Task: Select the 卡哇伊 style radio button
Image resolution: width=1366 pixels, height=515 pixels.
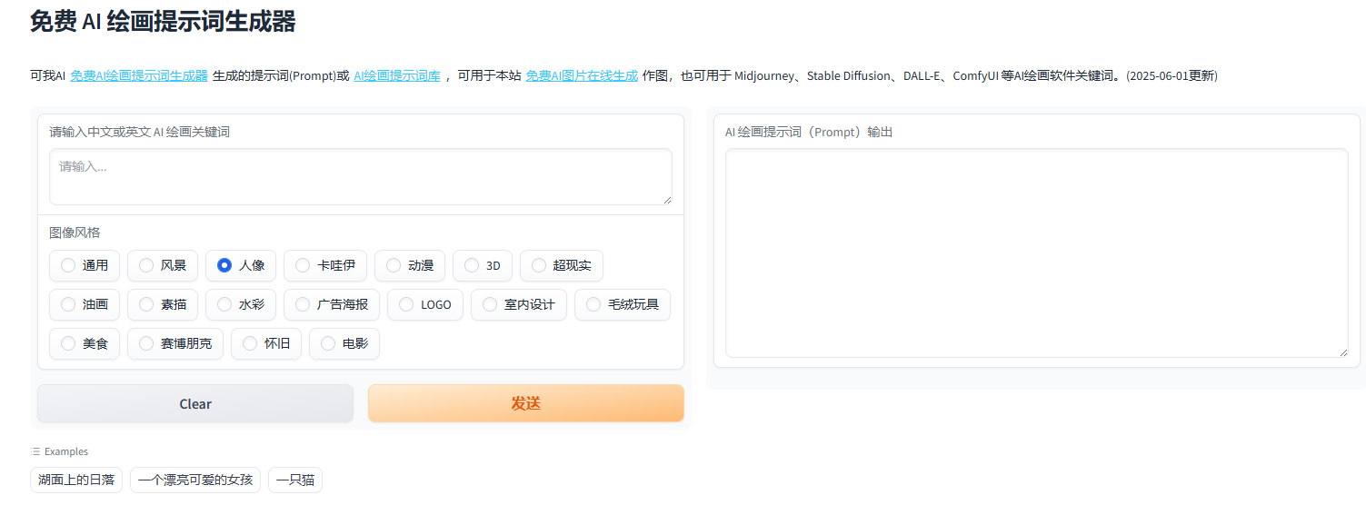Action: click(x=303, y=265)
